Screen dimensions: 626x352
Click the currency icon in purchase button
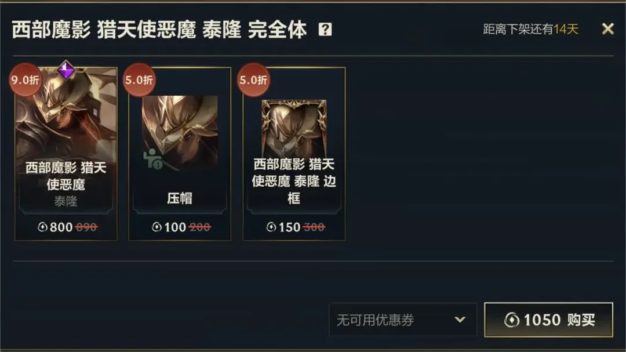point(512,320)
